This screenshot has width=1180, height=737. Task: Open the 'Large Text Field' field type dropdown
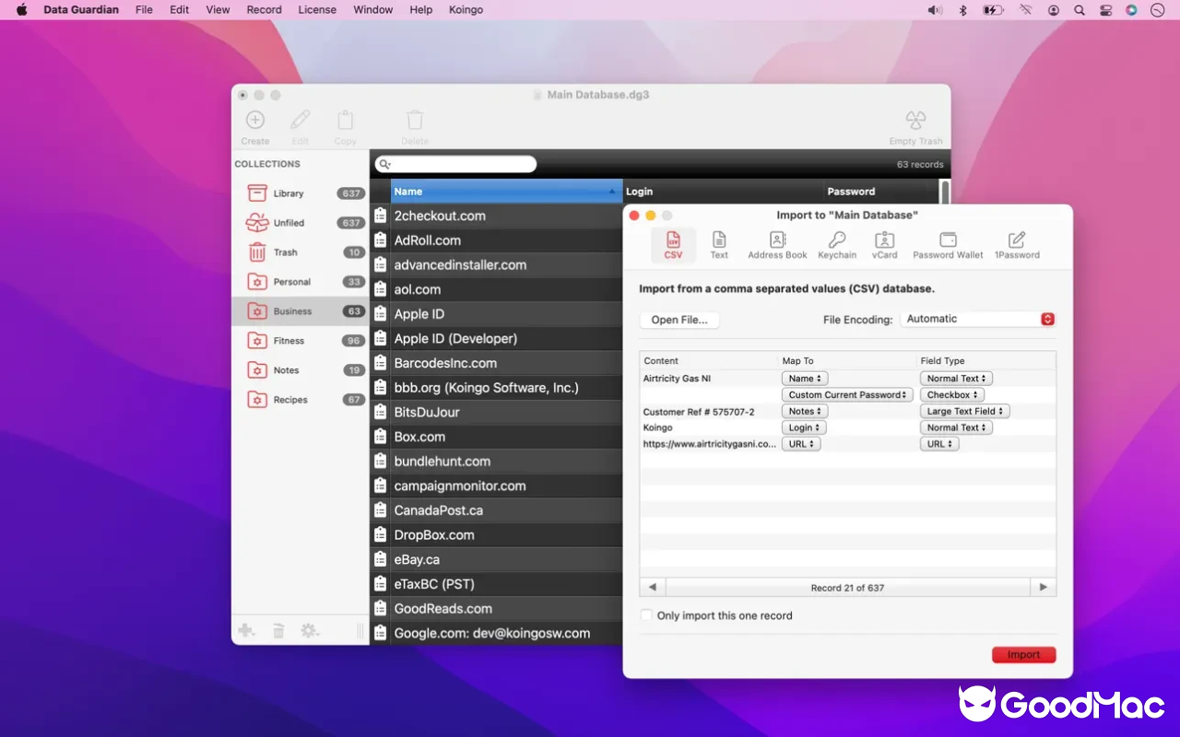pyautogui.click(x=964, y=410)
